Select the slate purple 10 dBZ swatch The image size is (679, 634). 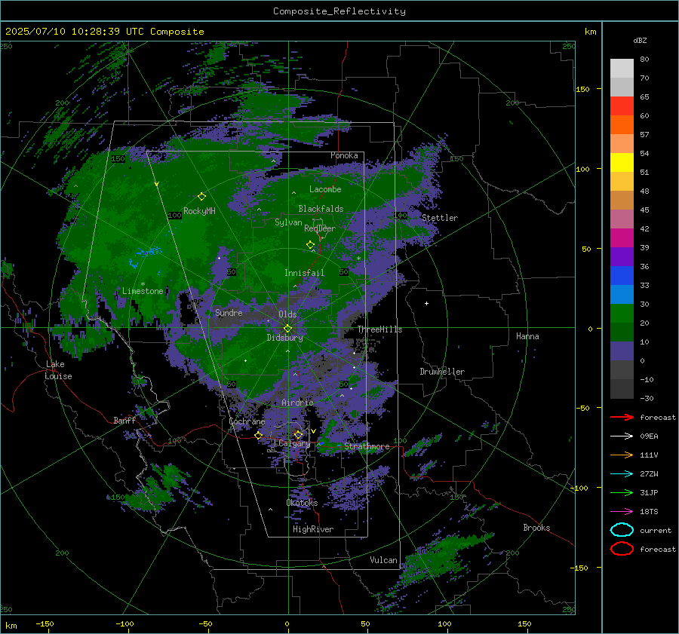click(622, 351)
